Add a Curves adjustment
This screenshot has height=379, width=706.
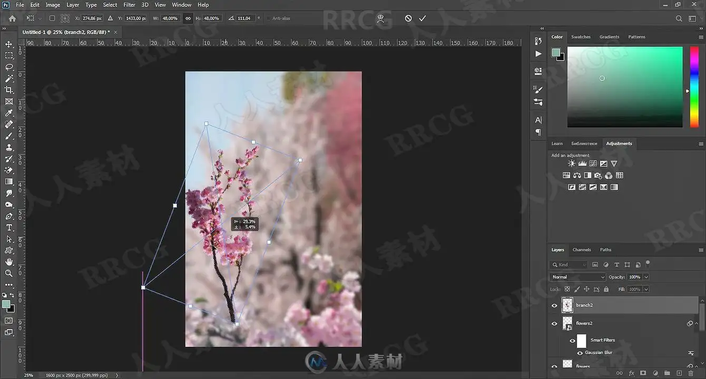point(593,164)
